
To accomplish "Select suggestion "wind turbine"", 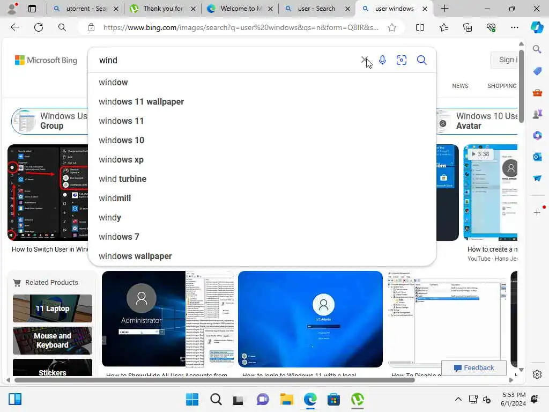I will click(262, 179).
